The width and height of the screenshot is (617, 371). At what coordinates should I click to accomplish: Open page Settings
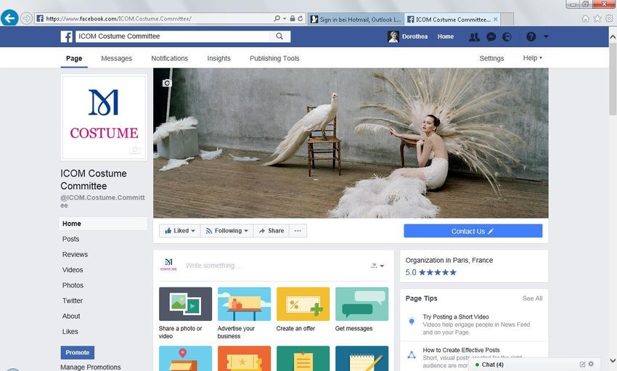pyautogui.click(x=491, y=58)
